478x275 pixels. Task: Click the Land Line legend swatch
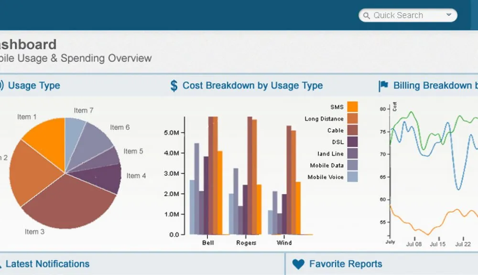(352, 153)
